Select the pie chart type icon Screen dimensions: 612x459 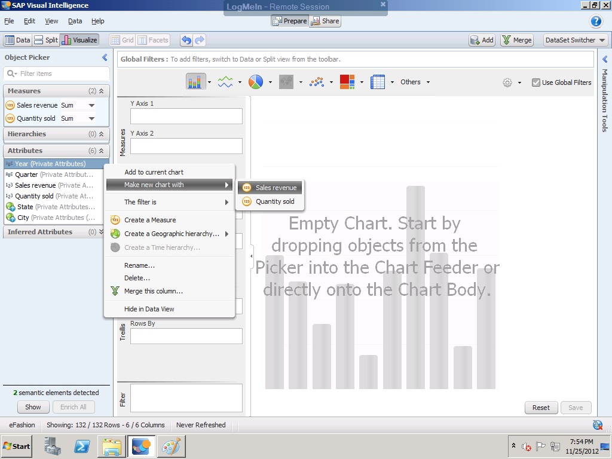[x=256, y=82]
